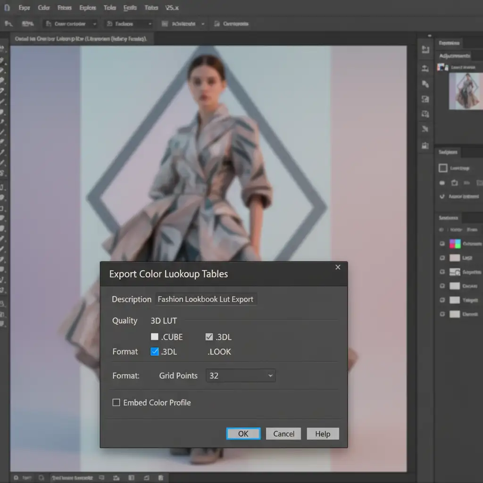Image resolution: width=483 pixels, height=483 pixels.
Task: Open Help for the export dialog
Action: tap(323, 434)
